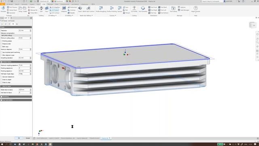The width and height of the screenshot is (259, 146).
Task: Enable the Preserve order checkbox
Action: click(2, 44)
